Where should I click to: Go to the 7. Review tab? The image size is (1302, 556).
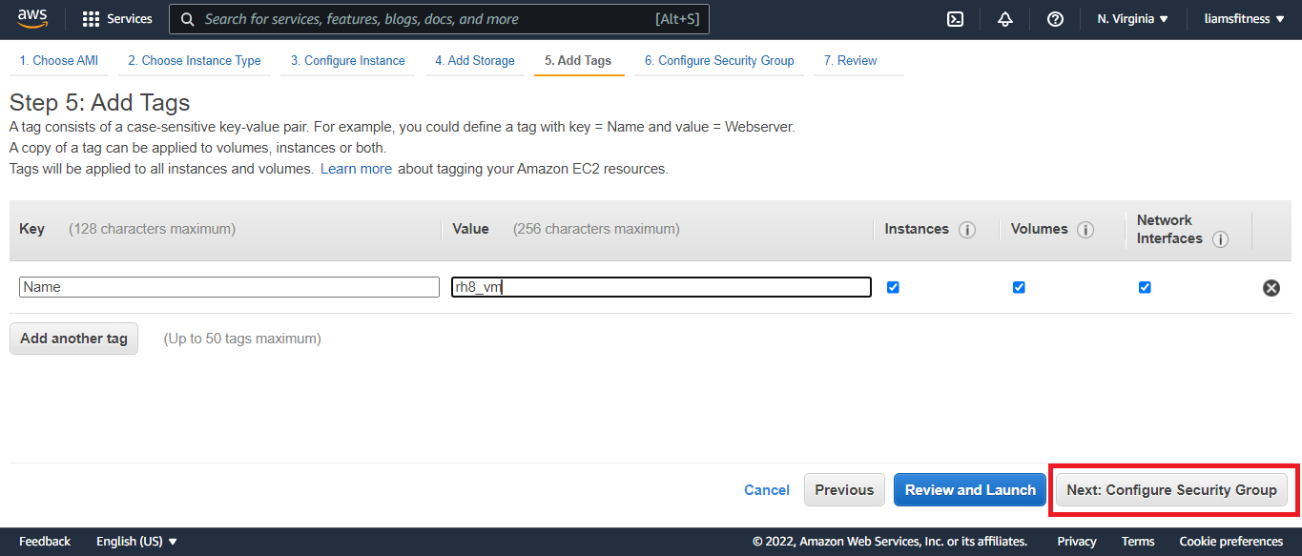click(x=850, y=60)
